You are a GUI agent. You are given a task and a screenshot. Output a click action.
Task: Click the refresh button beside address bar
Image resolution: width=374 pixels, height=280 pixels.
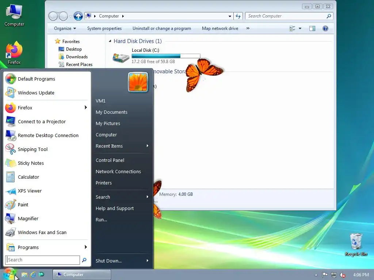[x=238, y=16]
